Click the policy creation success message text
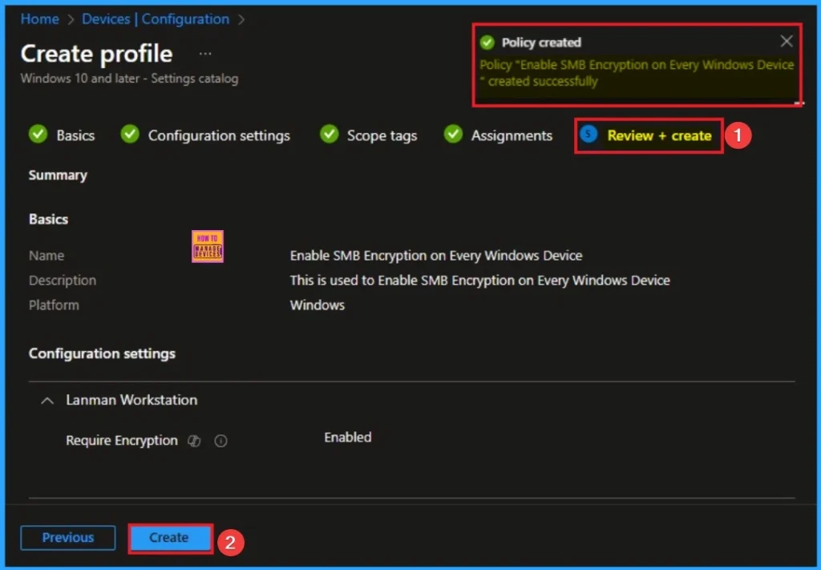 pos(637,72)
